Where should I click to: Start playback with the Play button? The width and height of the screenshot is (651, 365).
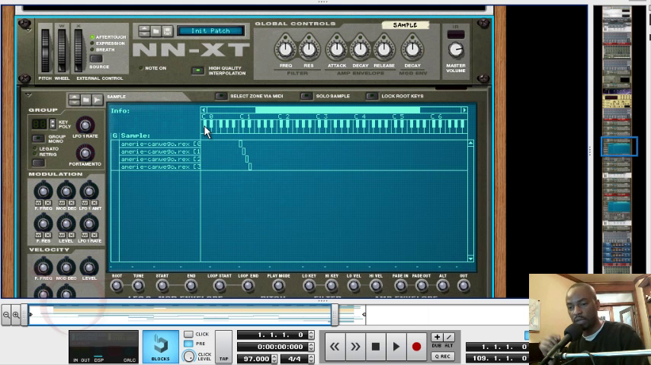click(396, 347)
